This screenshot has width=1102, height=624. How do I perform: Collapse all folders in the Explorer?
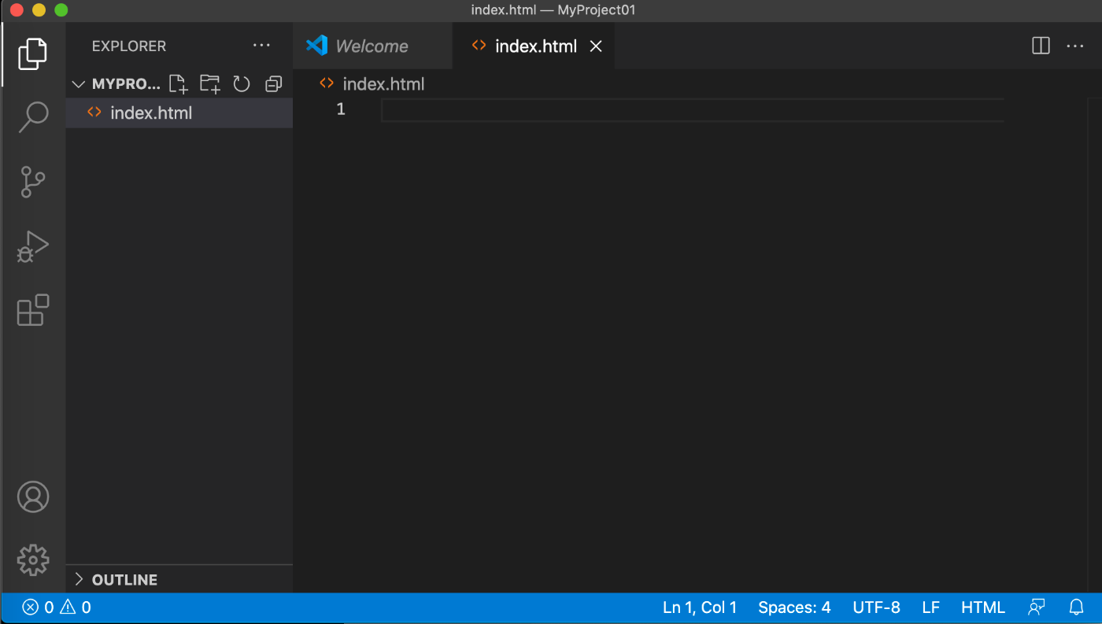pos(272,83)
